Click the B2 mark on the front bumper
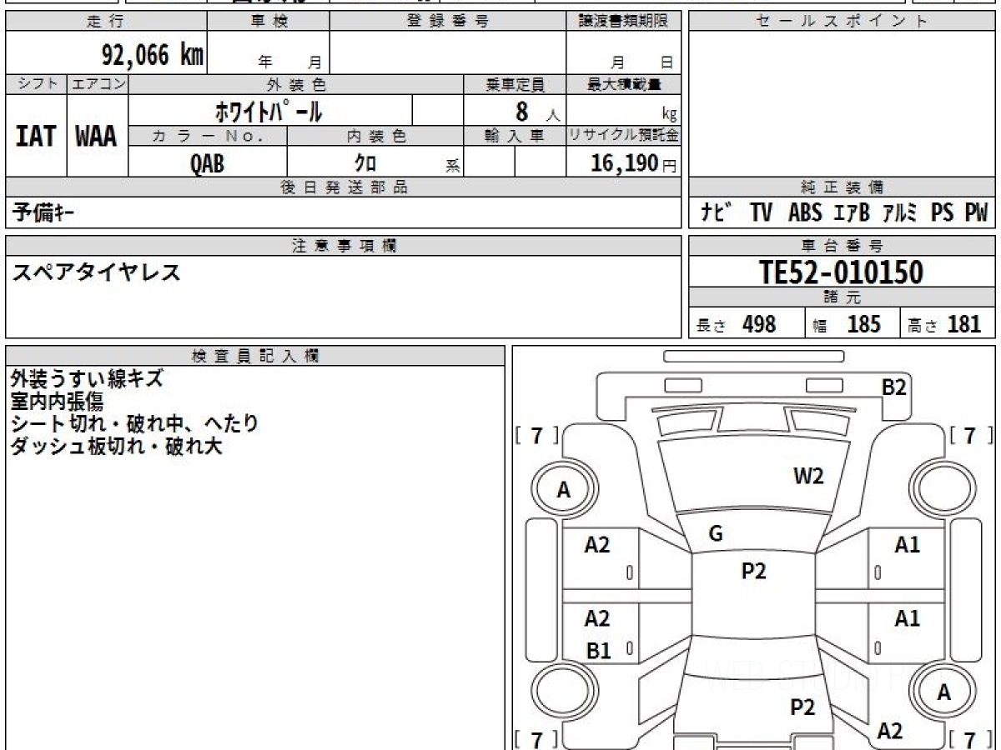This screenshot has width=1001, height=750. tap(894, 387)
